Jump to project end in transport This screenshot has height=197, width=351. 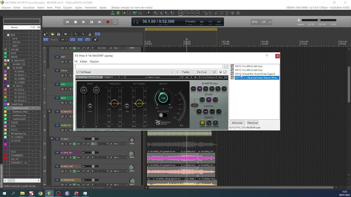(x=100, y=22)
